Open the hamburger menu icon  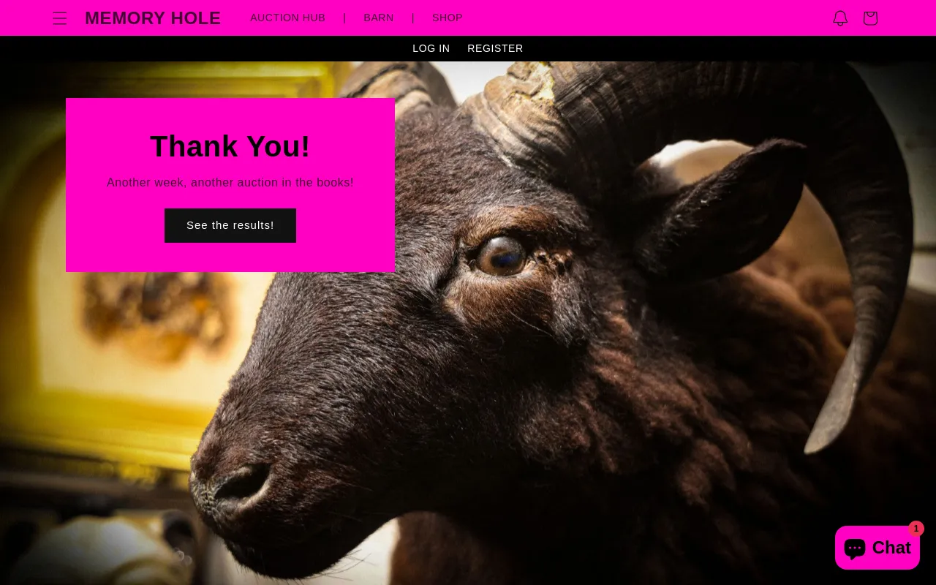click(60, 18)
